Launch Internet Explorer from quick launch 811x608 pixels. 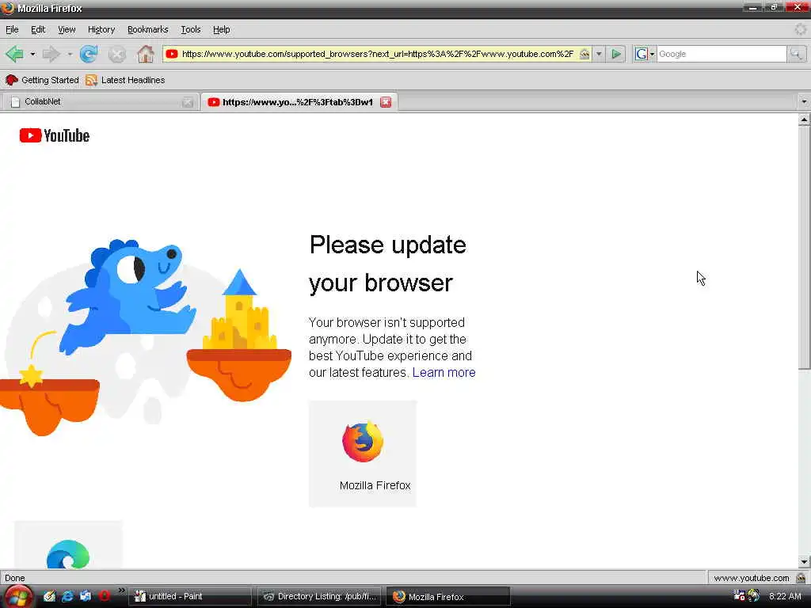(x=67, y=596)
